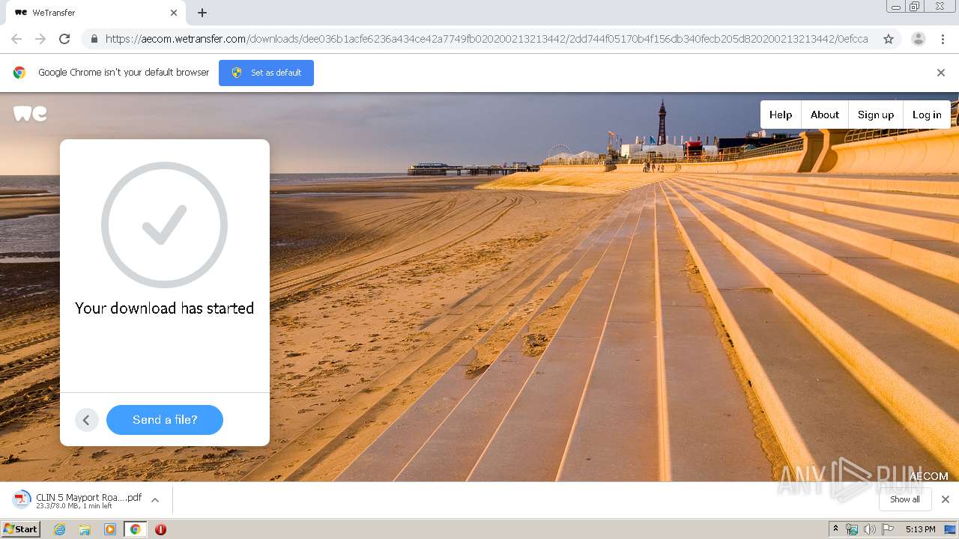Open a new tab
Screen dimensions: 959x539
(x=202, y=13)
